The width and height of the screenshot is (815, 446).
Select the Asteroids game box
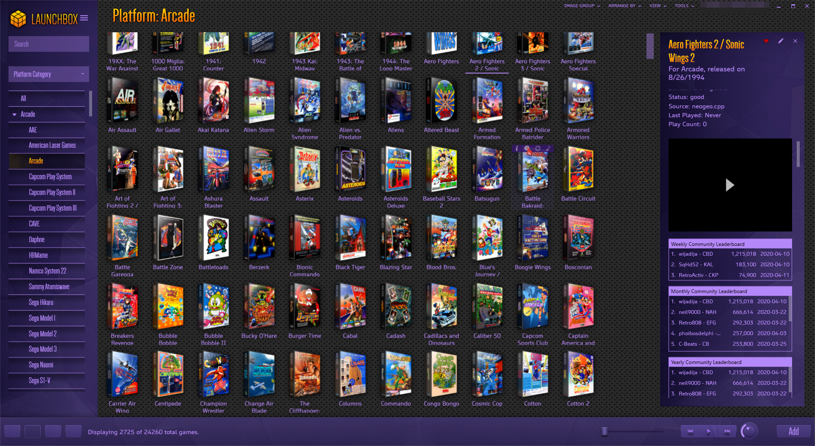[350, 169]
